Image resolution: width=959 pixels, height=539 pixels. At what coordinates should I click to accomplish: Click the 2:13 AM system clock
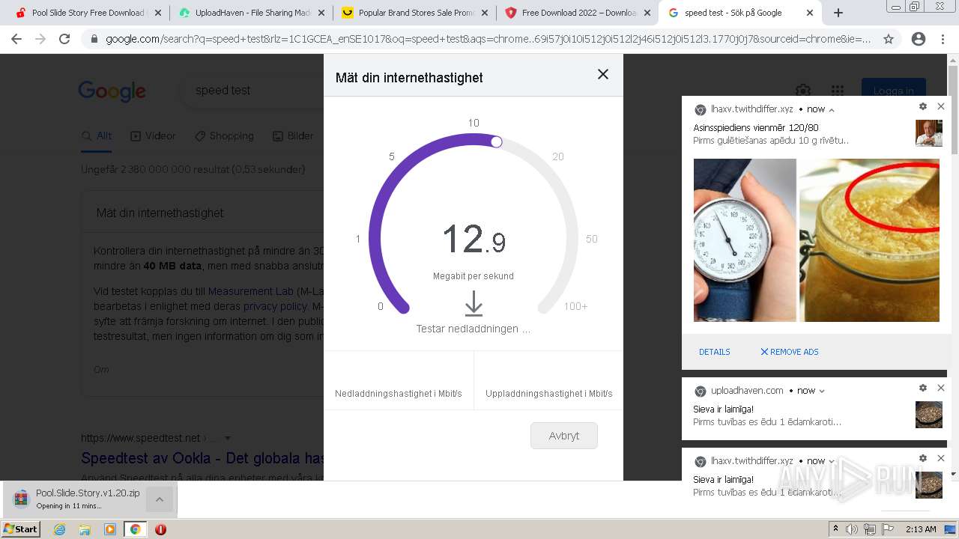tap(921, 529)
